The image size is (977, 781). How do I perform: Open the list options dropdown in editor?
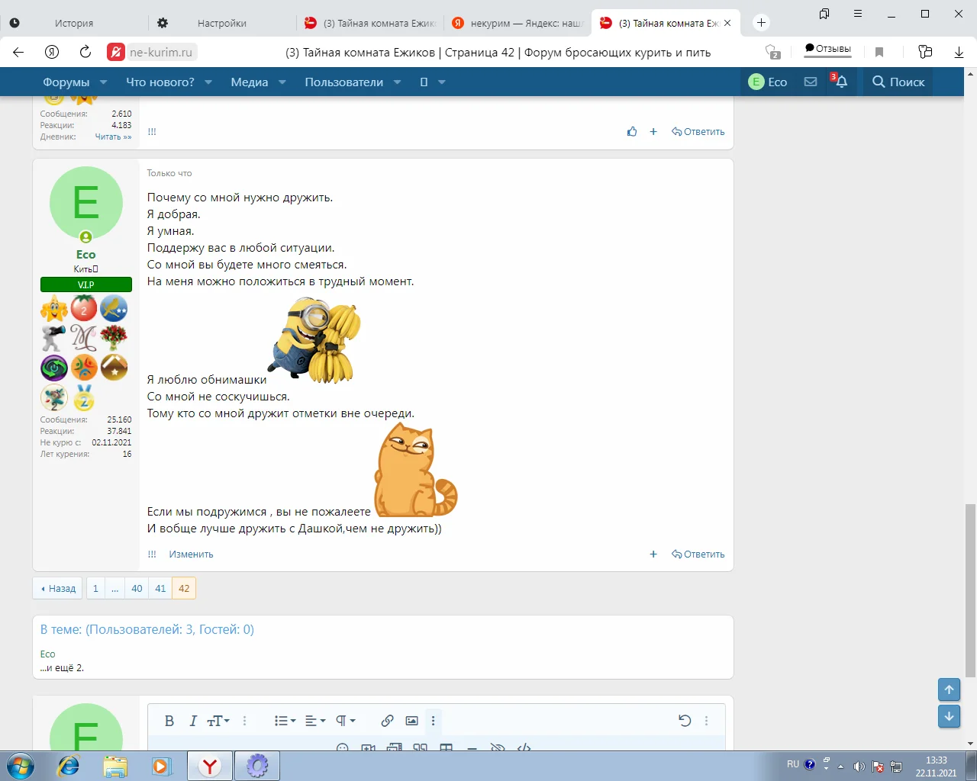[285, 721]
